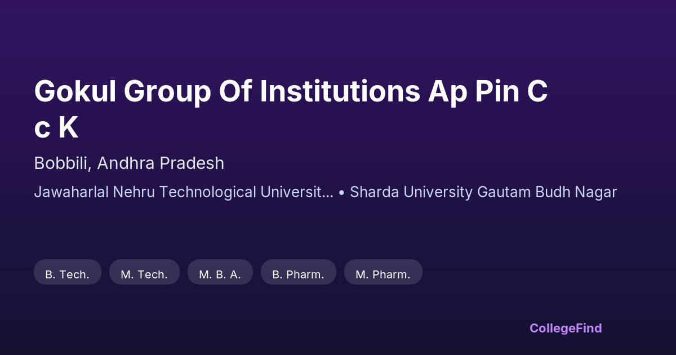Open Jawaharlal Nehru Technological University affiliation
The height and width of the screenshot is (355, 676).
click(183, 192)
